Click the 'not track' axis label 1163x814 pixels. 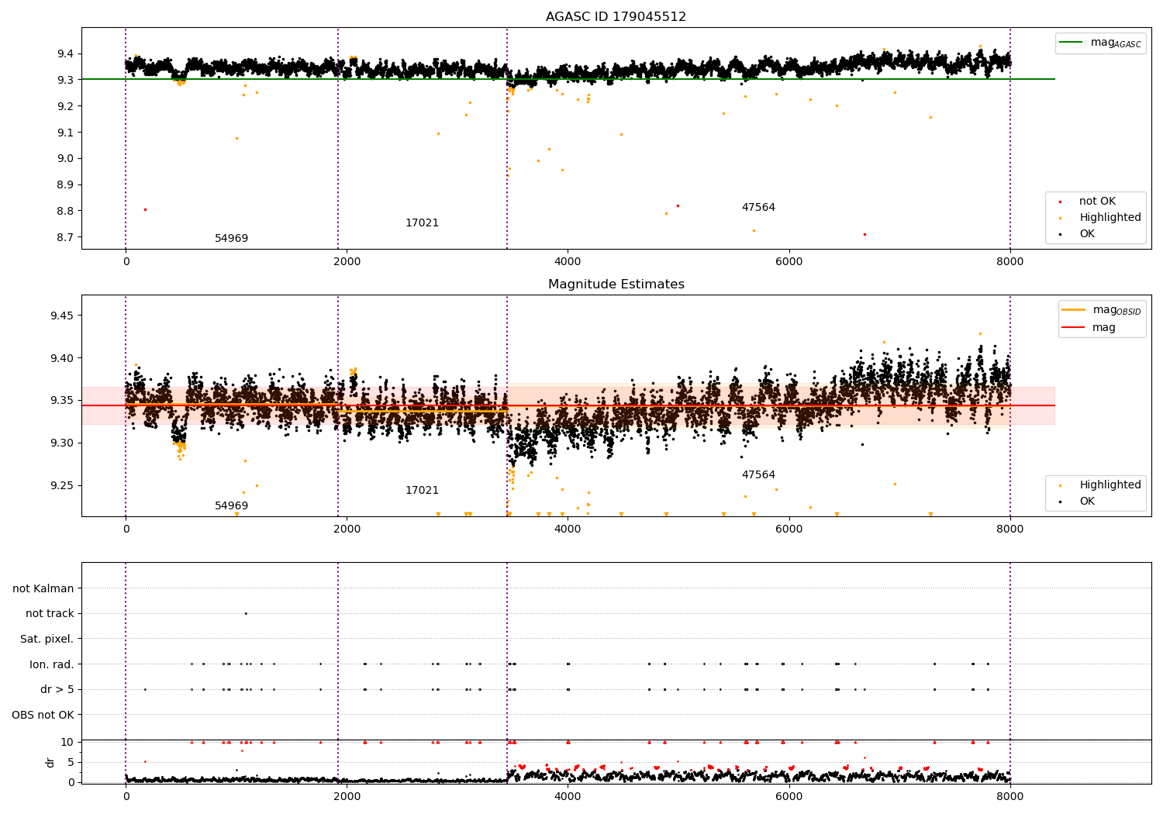pos(50,614)
